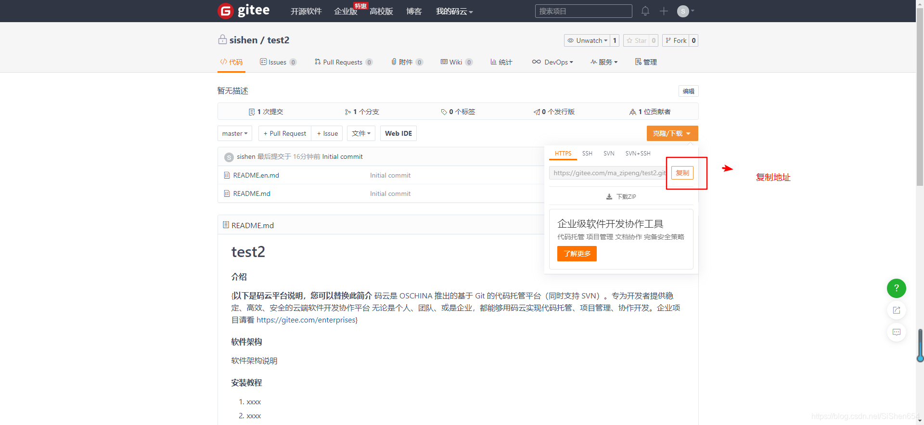Switch to the SVN+SSH clone tab
This screenshot has width=924, height=425.
[638, 154]
